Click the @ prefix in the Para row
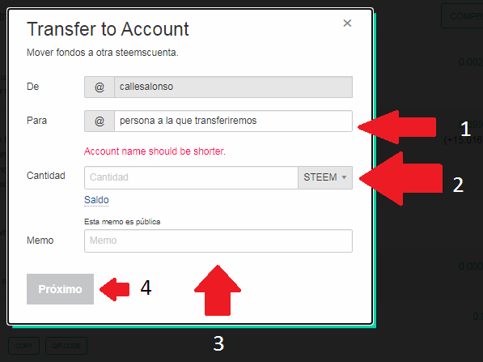This screenshot has height=362, width=483. (x=100, y=121)
